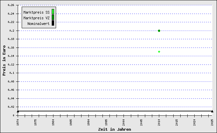Click the black Nominalwert legend swatch
The width and height of the screenshot is (217, 133).
point(53,23)
